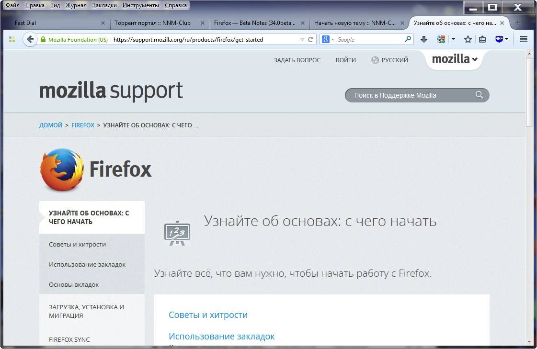This screenshot has height=349, width=537.
Task: Open the Журнал menu
Action: pyautogui.click(x=76, y=5)
